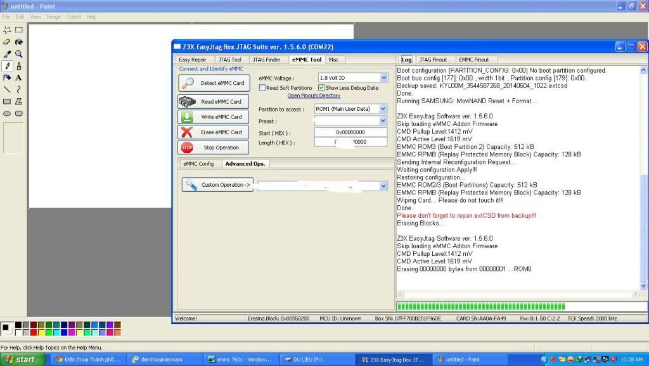Click the Stop Operation button
649x366 pixels.
tap(214, 148)
